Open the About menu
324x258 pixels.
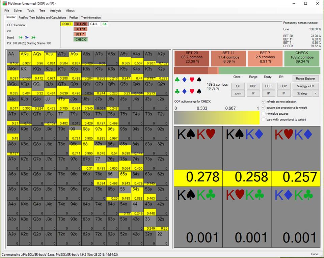point(70,10)
